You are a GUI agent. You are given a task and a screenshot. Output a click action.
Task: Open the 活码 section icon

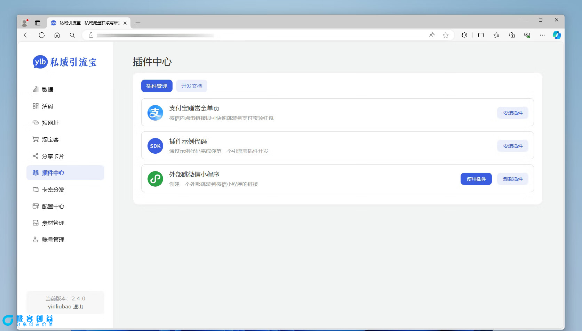coord(35,106)
